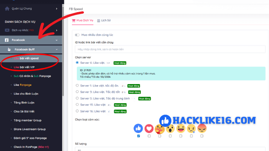Select the Like thumbs-up reaction emoji

138,128
